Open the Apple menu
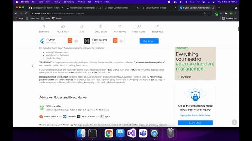 click(x=17, y=2)
